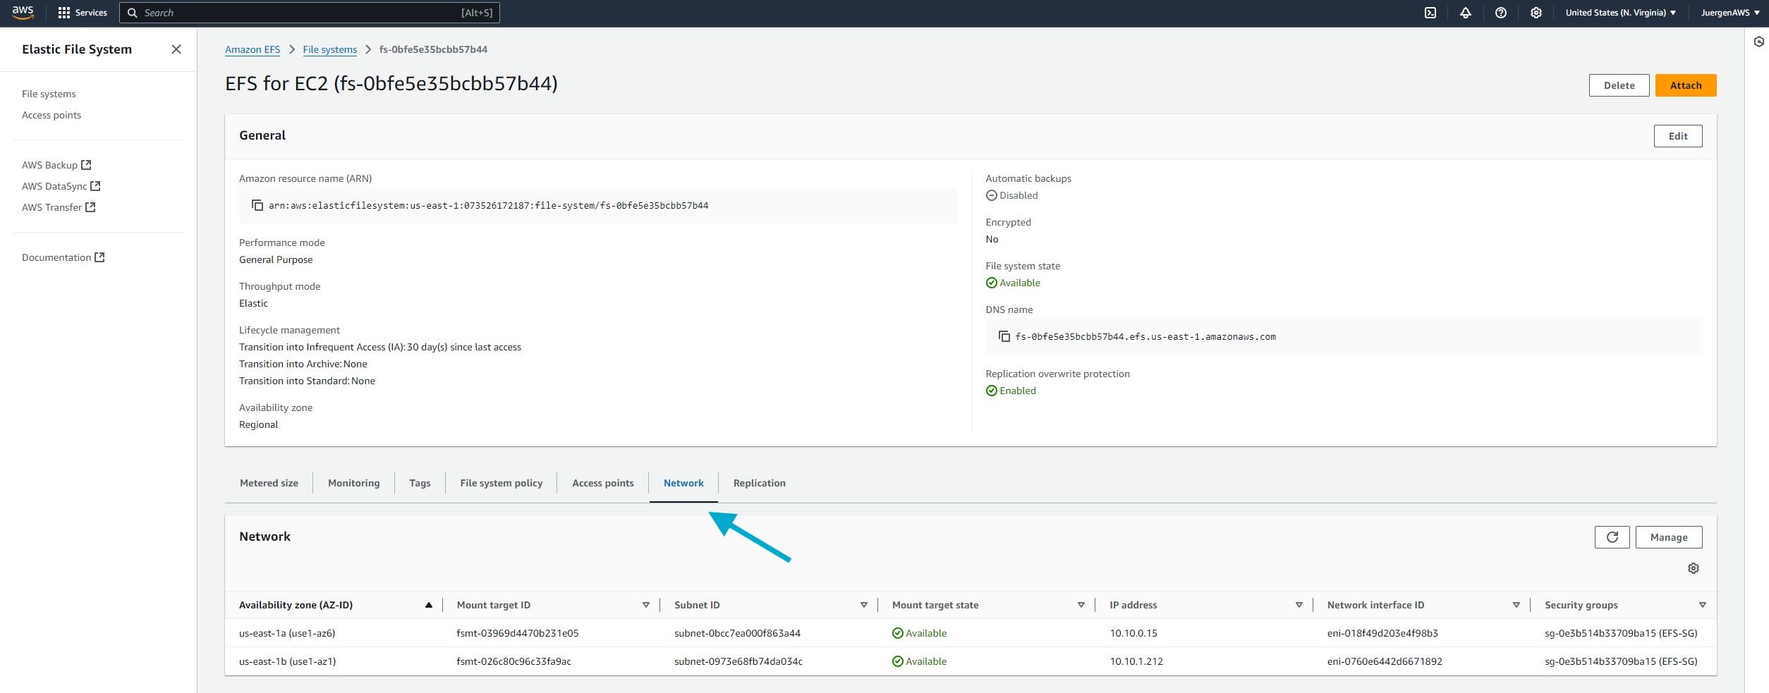Switch to the Access points tab
Viewport: 1769px width, 693px height.
602,483
